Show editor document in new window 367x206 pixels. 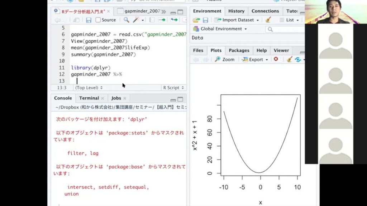pos(76,20)
